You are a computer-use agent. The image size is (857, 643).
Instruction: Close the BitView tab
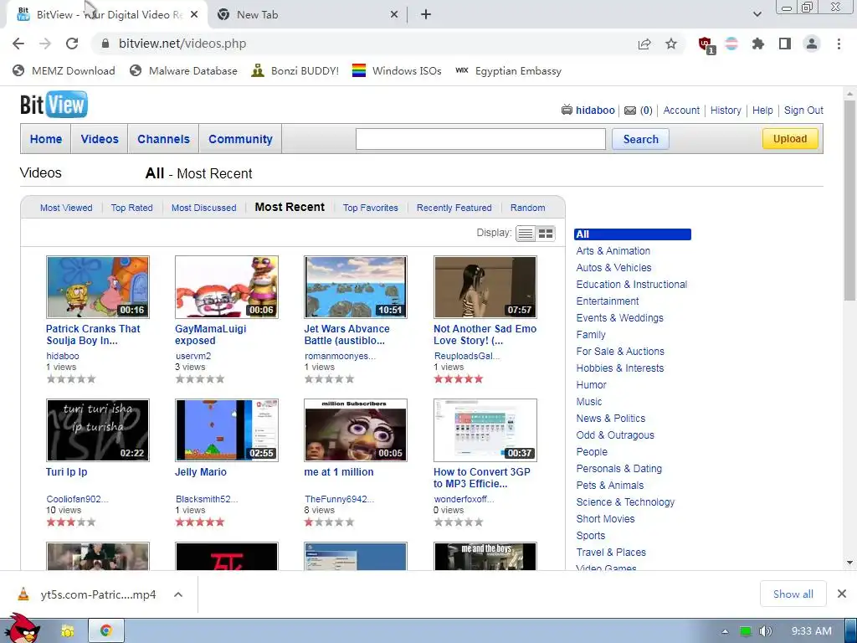(194, 15)
